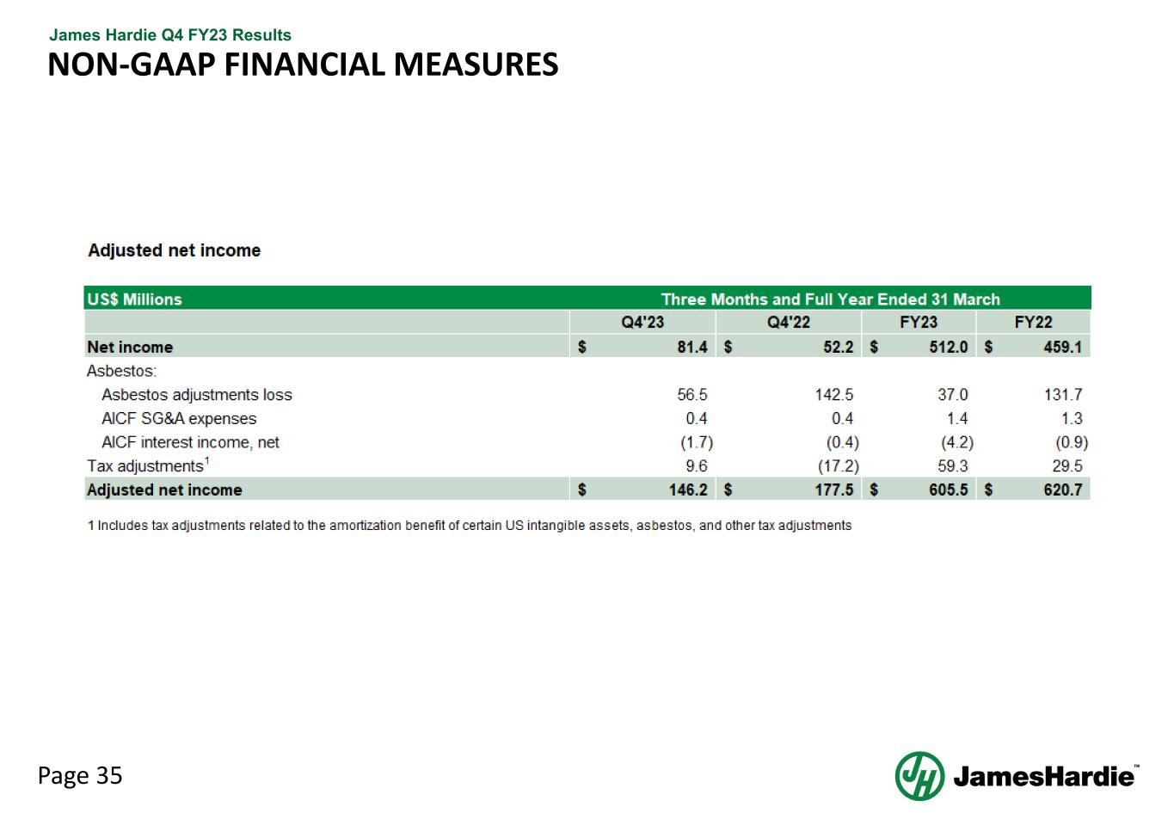Click the 512.0 FY23 net income value
1174x813 pixels.
coord(948,347)
